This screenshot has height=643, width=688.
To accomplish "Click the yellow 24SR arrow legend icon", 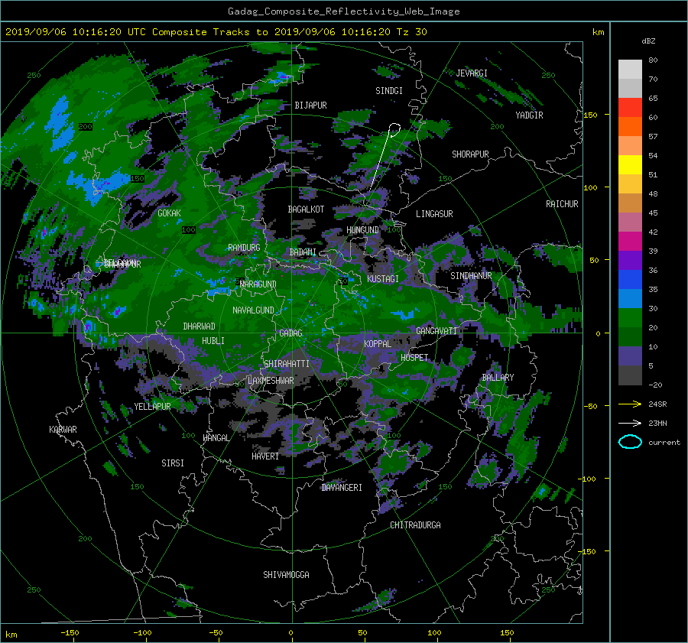I will click(x=630, y=404).
